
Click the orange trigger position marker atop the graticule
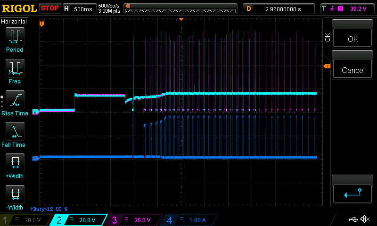(181, 20)
